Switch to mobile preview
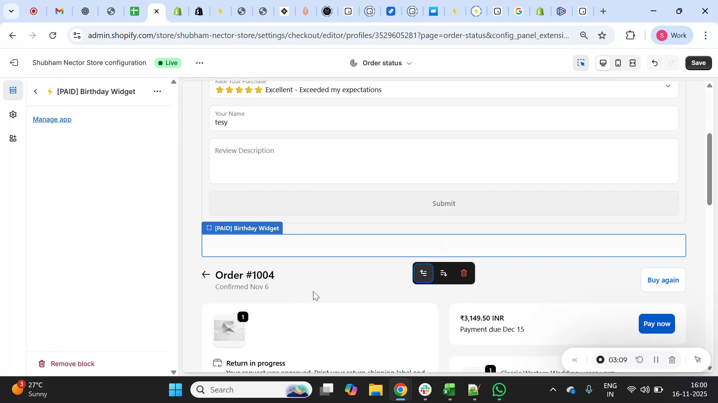This screenshot has height=403, width=718. (x=618, y=63)
